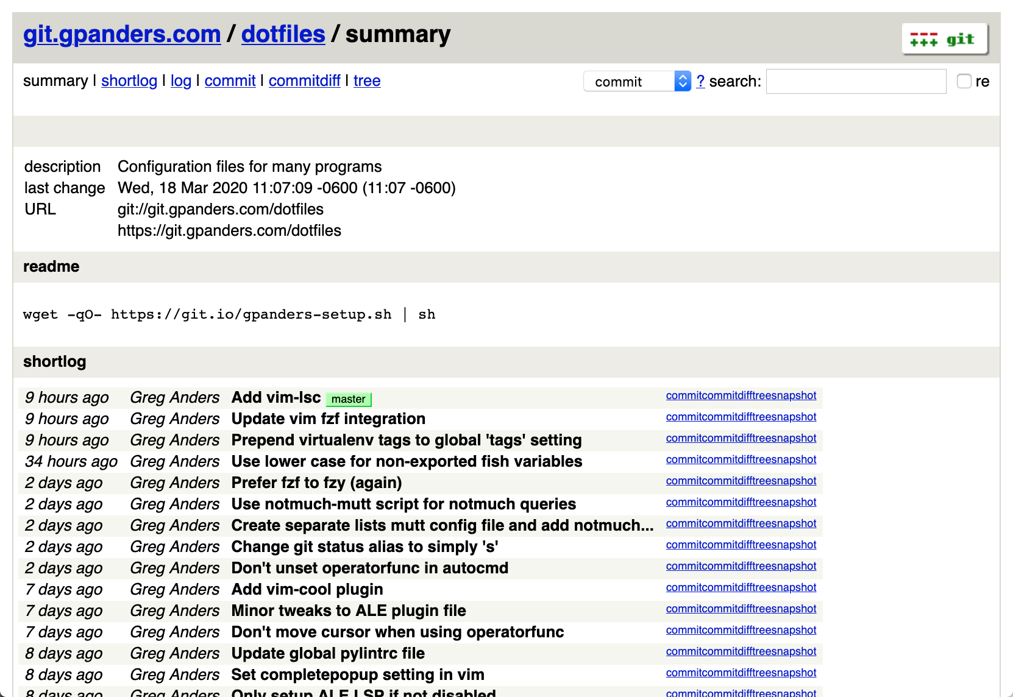Open the commitdiff view
The width and height of the screenshot is (1013, 697).
pyautogui.click(x=304, y=80)
